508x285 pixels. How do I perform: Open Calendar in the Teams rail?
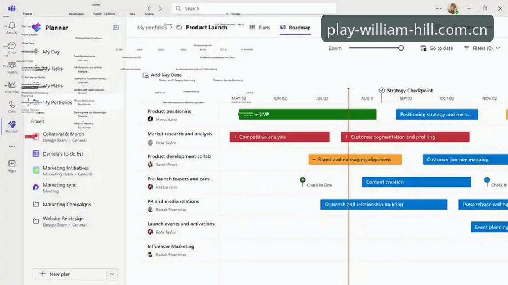click(12, 87)
